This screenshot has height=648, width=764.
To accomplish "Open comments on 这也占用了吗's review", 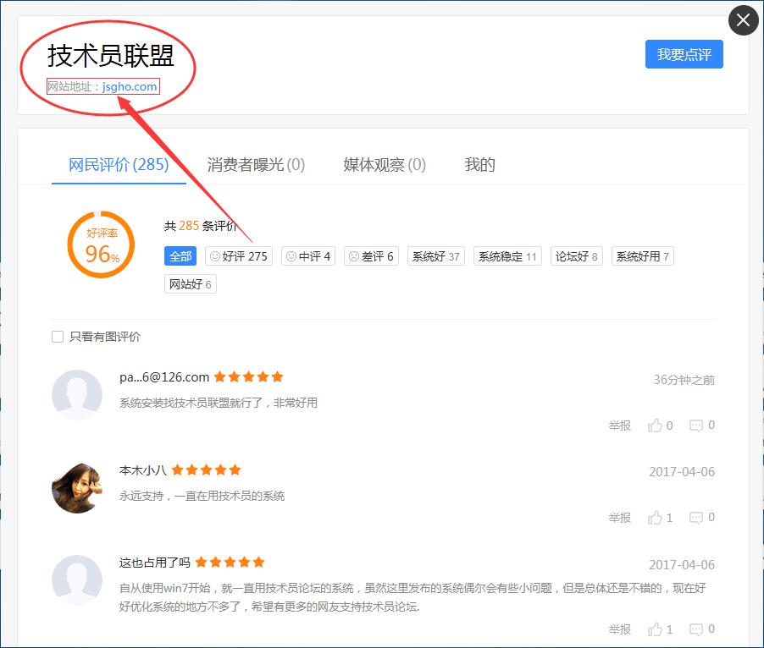I will pos(696,629).
